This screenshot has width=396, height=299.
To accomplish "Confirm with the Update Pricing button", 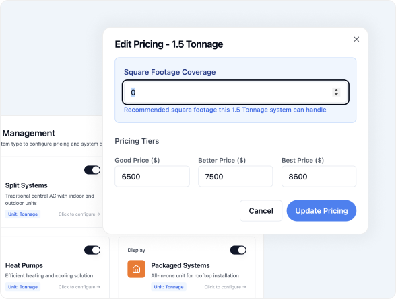I will tap(321, 211).
